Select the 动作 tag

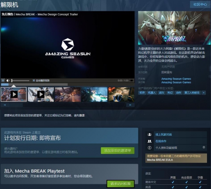[x=178, y=93]
